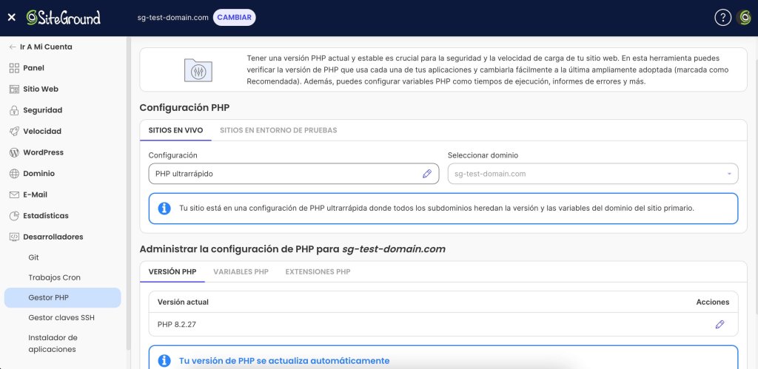
Task: Click the sg-test-domain.com text in header
Action: [173, 18]
